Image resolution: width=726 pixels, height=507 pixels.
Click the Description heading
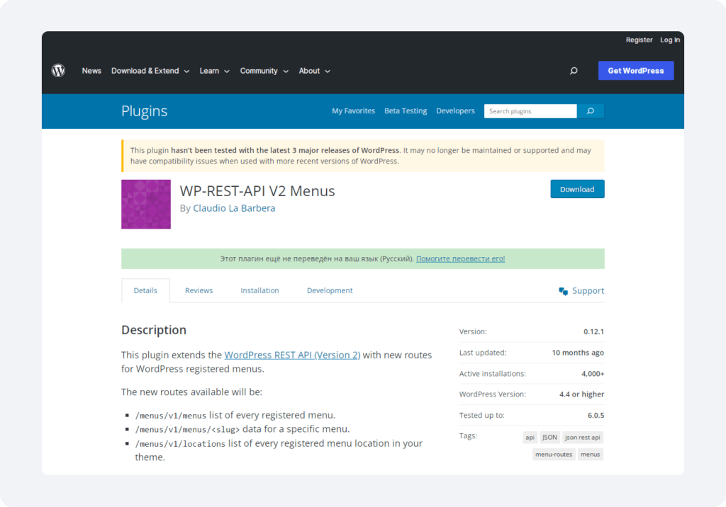coord(154,330)
